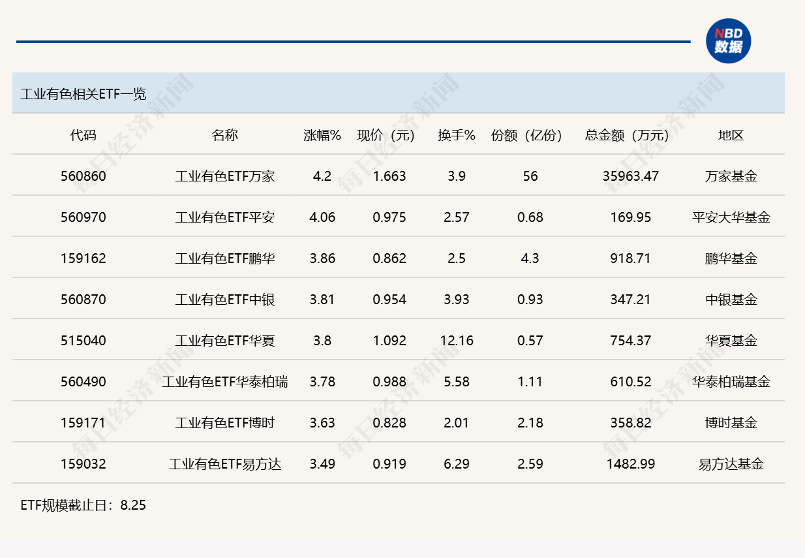
Task: Click the 名称 column header
Action: 225,135
